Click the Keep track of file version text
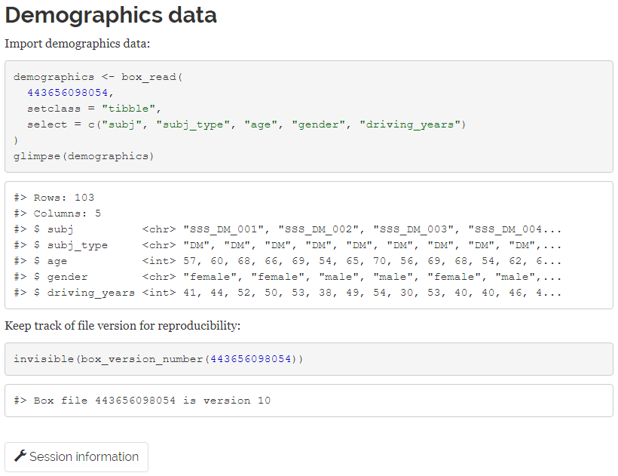The width and height of the screenshot is (618, 476). [x=117, y=325]
